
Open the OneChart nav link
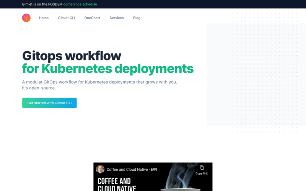92,18
